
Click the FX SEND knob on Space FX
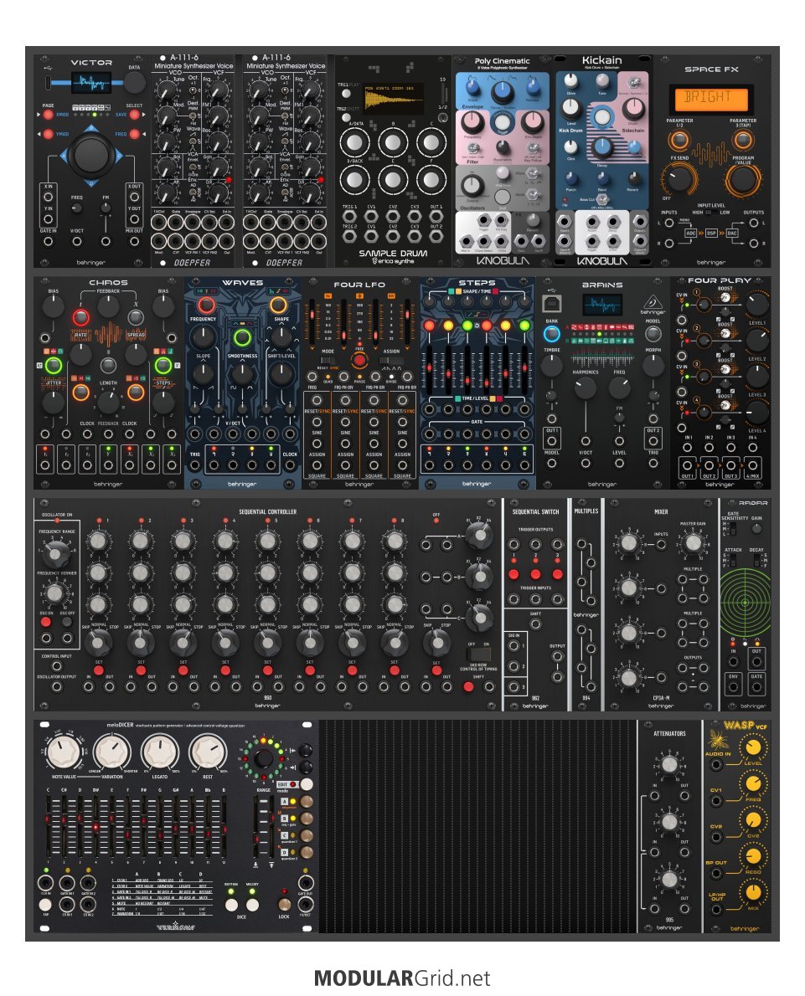click(x=679, y=178)
